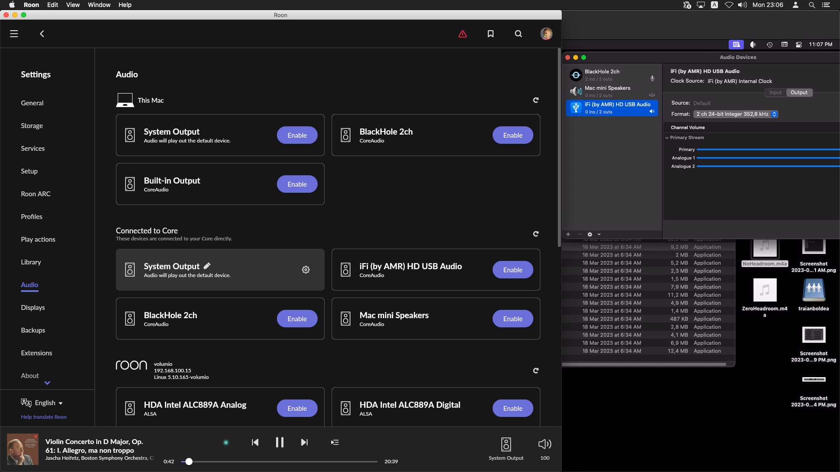Screen dimensions: 840x472
Task: Enable System Output under This Mac
Action: pos(297,135)
